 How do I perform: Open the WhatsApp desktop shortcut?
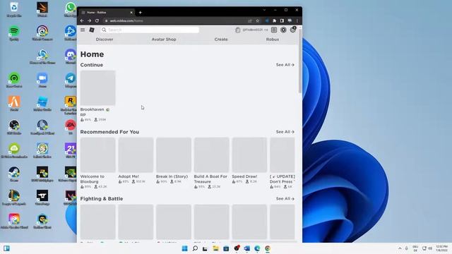pyautogui.click(x=71, y=9)
